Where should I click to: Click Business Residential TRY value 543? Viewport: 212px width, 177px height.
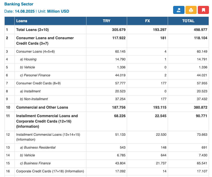123,148
